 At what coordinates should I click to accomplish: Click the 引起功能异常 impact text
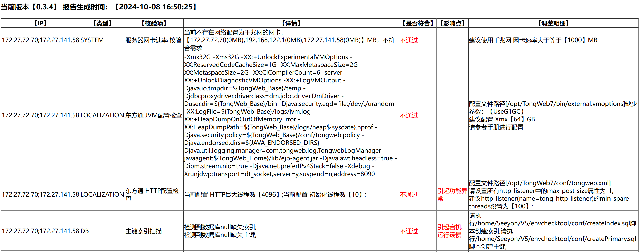(452, 194)
